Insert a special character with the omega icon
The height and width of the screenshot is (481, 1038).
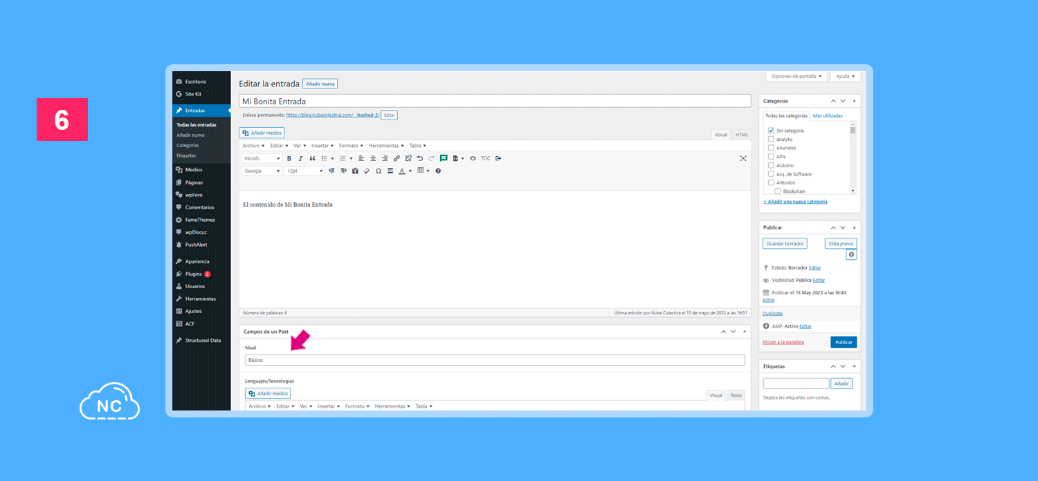tap(379, 171)
